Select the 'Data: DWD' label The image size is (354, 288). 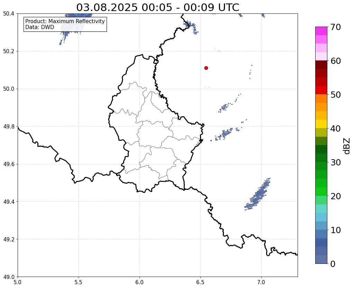[x=39, y=27]
